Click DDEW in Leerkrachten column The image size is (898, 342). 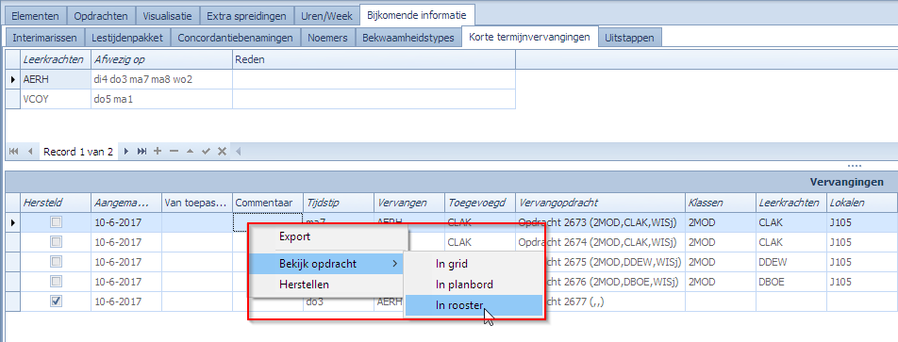tap(790, 262)
